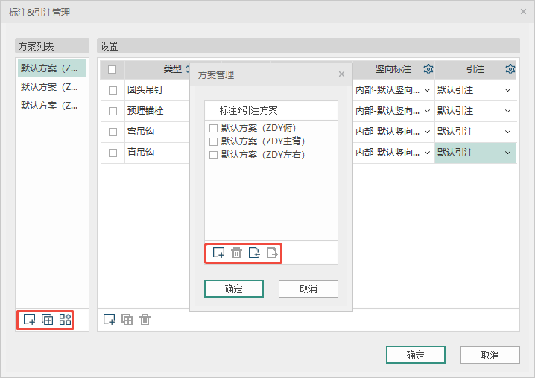Select second 默认方案 in 方案列表
Image resolution: width=535 pixels, height=378 pixels.
click(x=52, y=87)
